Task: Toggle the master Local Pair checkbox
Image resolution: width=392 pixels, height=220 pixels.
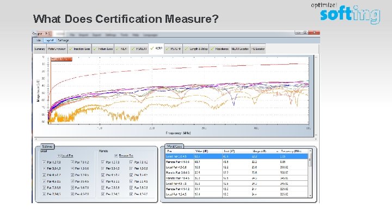Action: (58, 156)
